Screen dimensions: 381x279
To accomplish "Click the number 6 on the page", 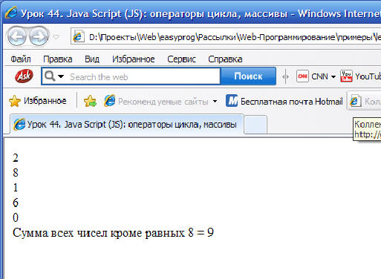I will (16, 203).
